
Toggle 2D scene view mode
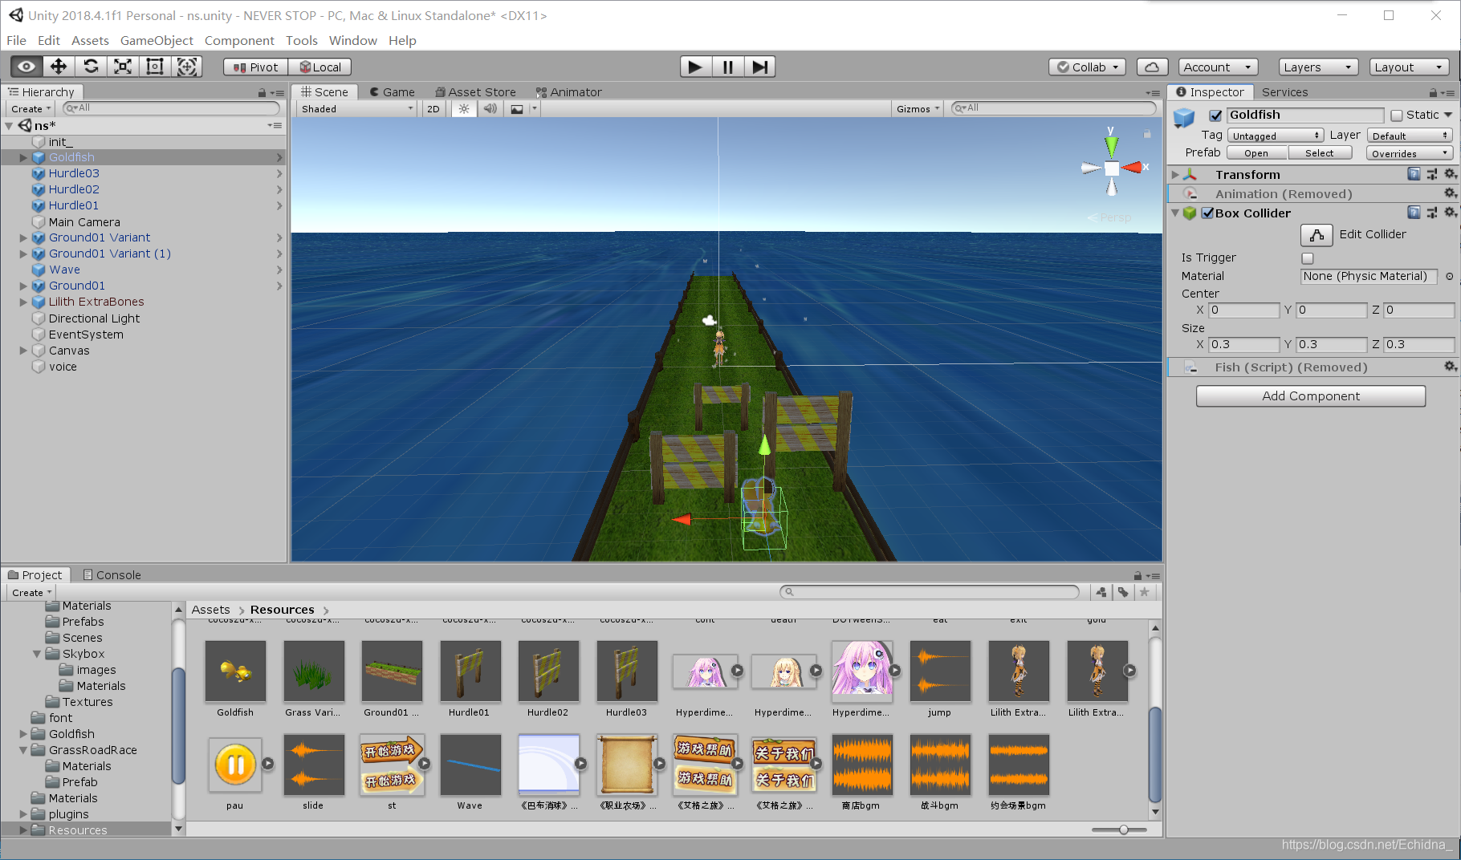(x=433, y=109)
